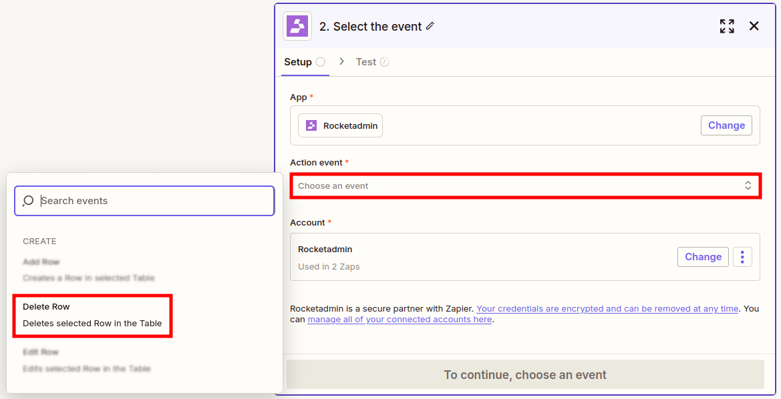Select the Add Row event

pyautogui.click(x=89, y=270)
